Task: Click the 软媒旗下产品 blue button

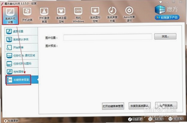Action: 167,17
